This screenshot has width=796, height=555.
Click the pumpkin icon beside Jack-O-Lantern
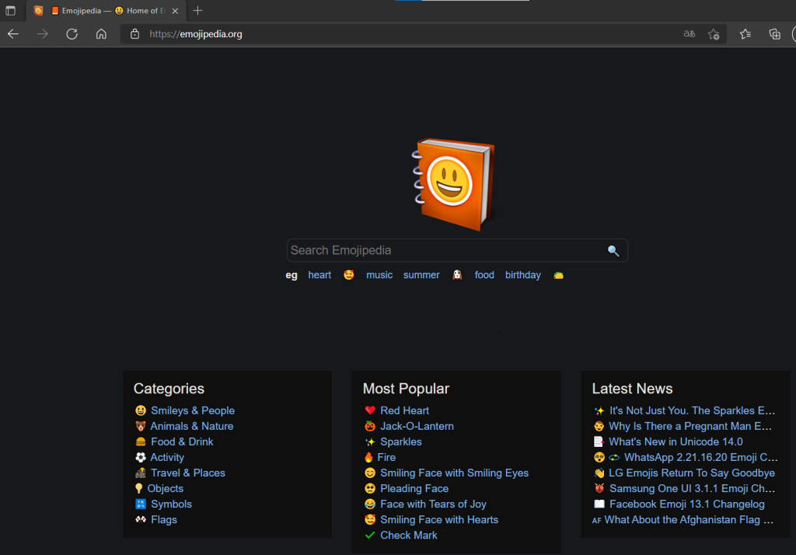[370, 426]
